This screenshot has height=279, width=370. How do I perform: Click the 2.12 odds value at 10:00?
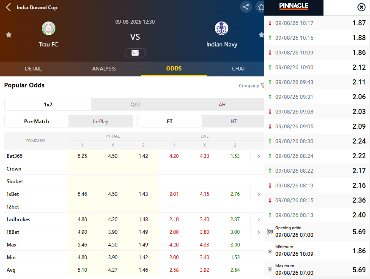tap(359, 68)
